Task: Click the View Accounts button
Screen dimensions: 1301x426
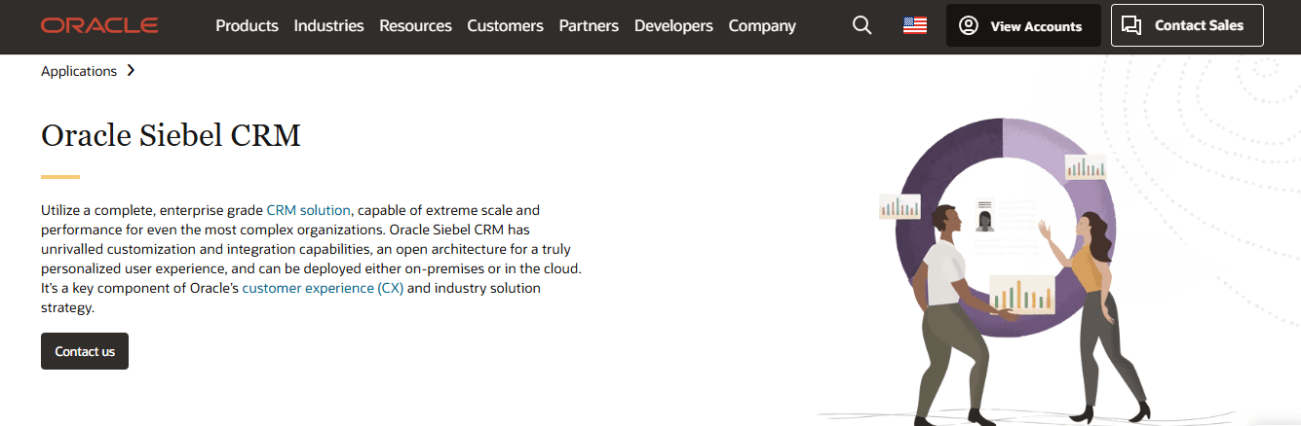Action: (1023, 26)
